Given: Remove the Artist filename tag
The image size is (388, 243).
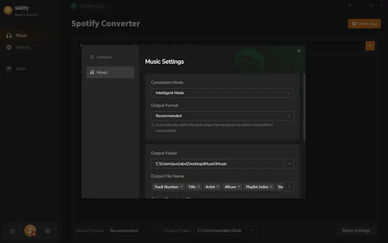Looking at the screenshot, I should tap(218, 187).
